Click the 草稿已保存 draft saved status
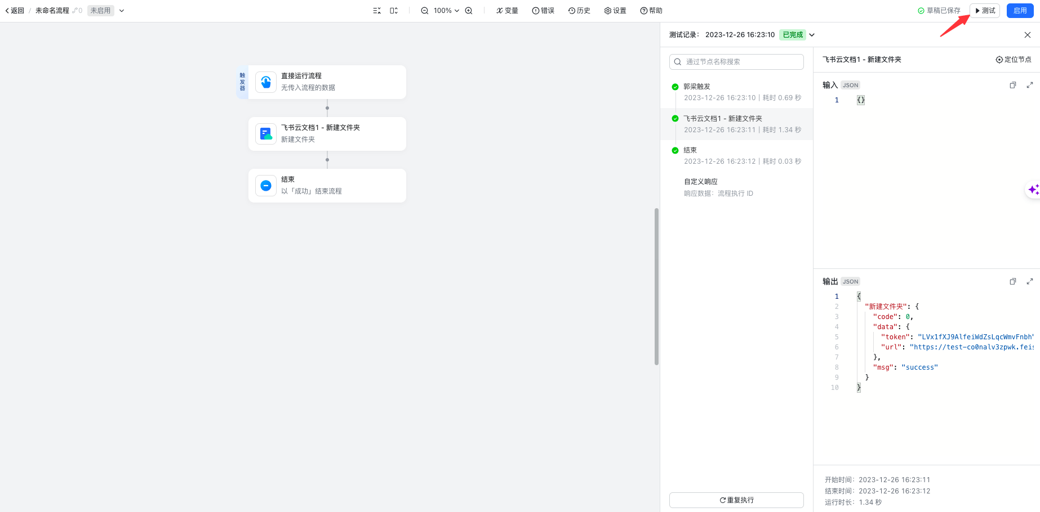Viewport: 1040px width, 512px height. (x=939, y=11)
